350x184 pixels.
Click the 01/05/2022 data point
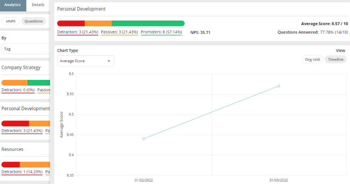coord(279,86)
